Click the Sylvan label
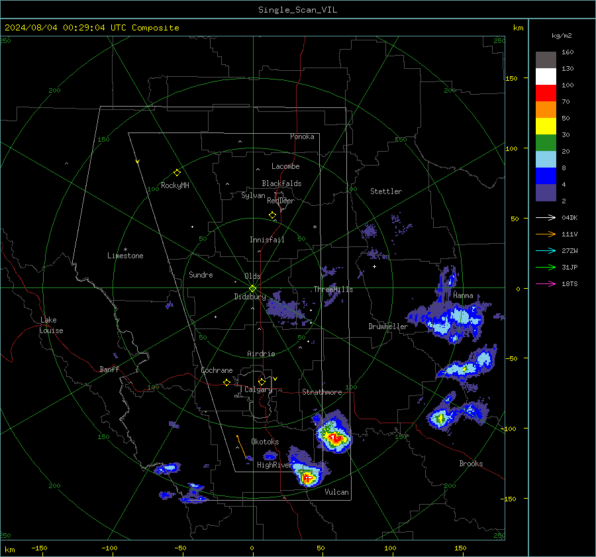 tap(253, 196)
